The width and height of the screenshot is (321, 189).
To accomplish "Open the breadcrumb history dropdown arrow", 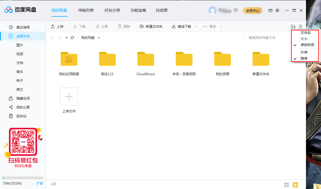I will point(66,37).
